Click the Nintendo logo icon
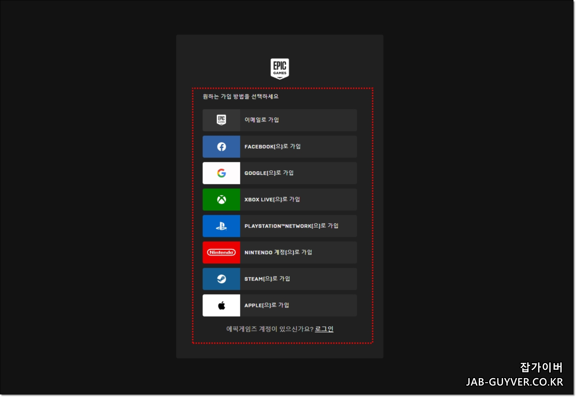The width and height of the screenshot is (576, 397). point(221,252)
